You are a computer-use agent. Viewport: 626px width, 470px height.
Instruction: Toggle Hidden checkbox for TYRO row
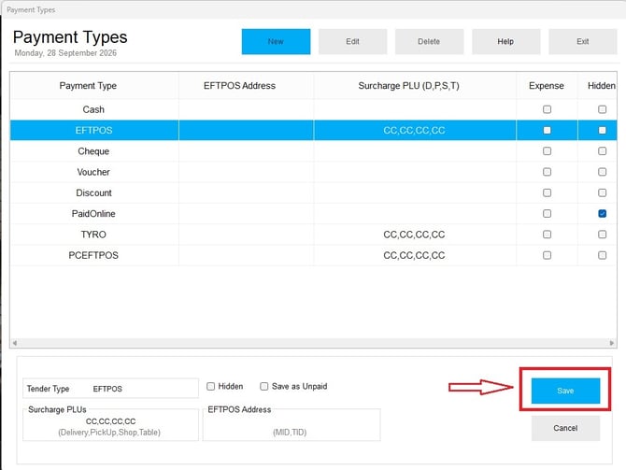pos(602,235)
